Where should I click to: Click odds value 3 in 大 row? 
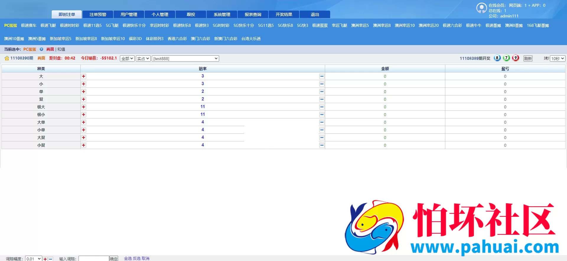(203, 76)
